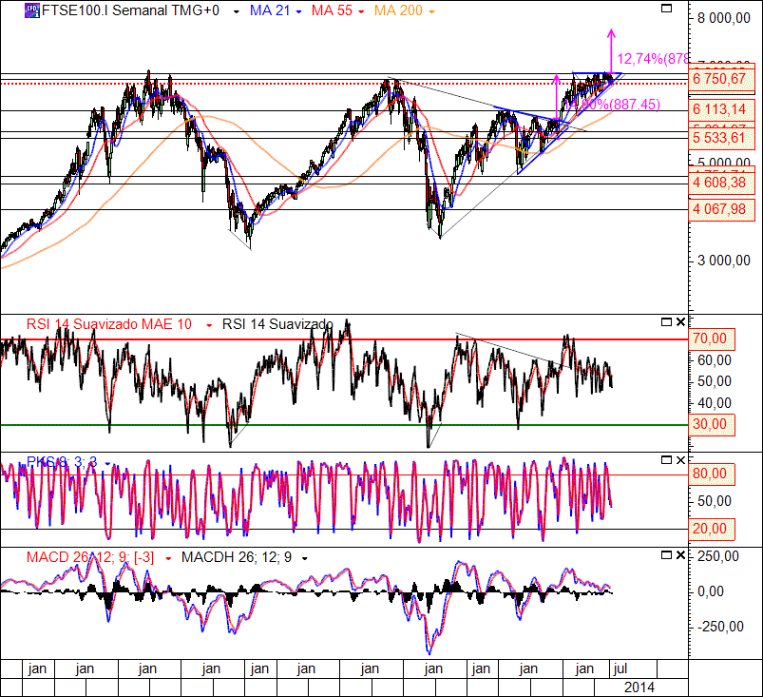Maximize the PKS stochastic panel
The width and height of the screenshot is (763, 697).
pyautogui.click(x=666, y=459)
